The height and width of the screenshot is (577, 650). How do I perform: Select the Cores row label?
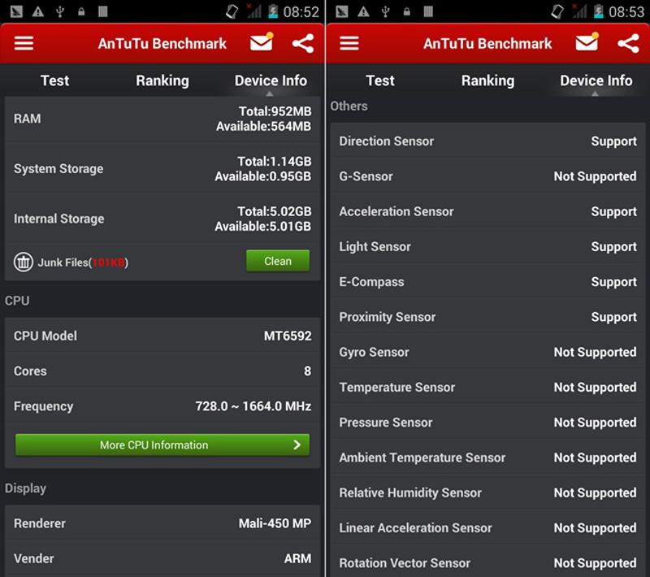(x=30, y=371)
